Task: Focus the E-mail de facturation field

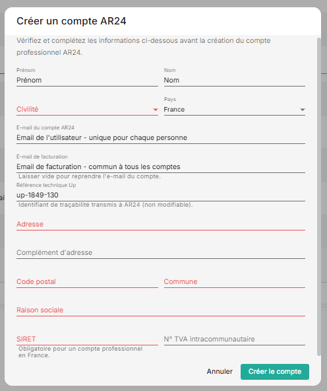Action: point(161,166)
